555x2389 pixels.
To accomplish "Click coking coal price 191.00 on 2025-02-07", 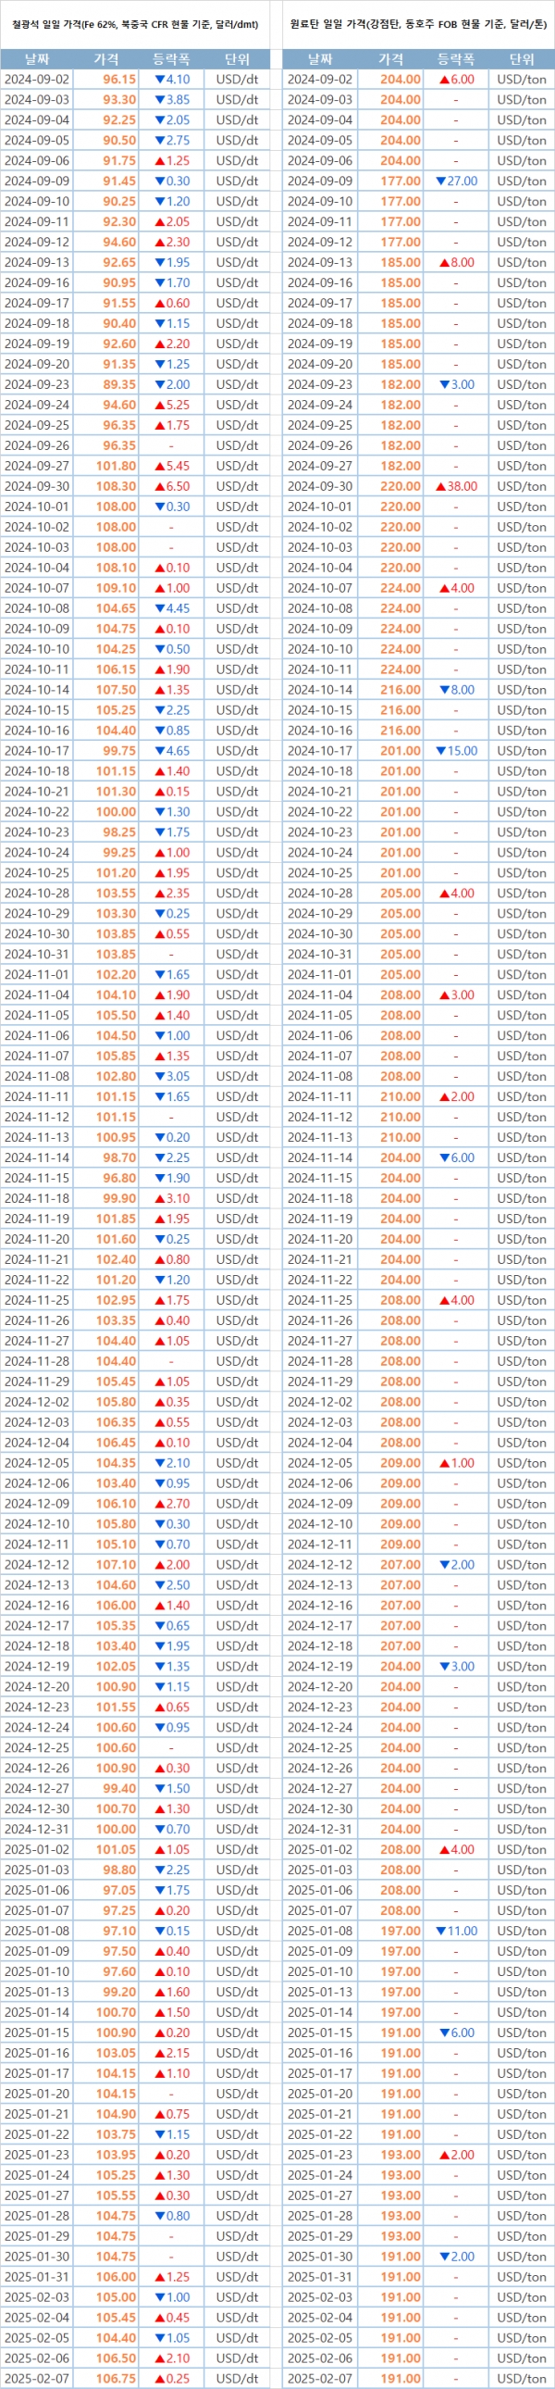I will [x=401, y=2379].
